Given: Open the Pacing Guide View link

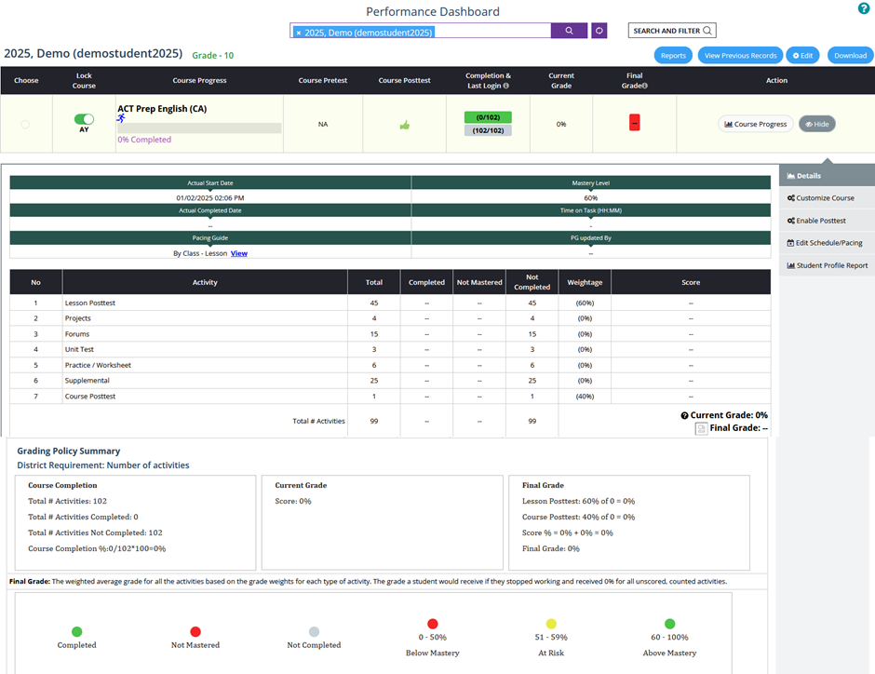Looking at the screenshot, I should [239, 253].
